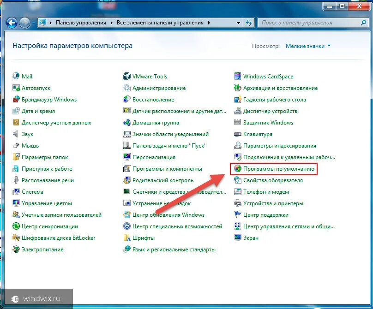Open Гаджеты рабочего стола link

[275, 99]
